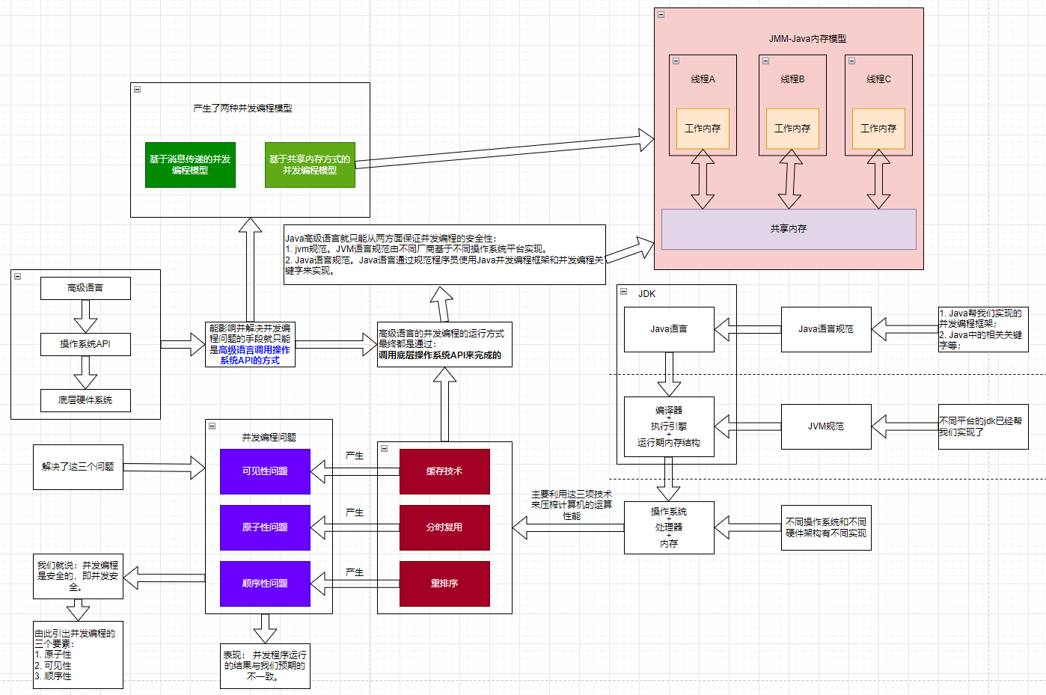Collapse the 线程B group
Screen dimensions: 1046x695
(x=765, y=61)
